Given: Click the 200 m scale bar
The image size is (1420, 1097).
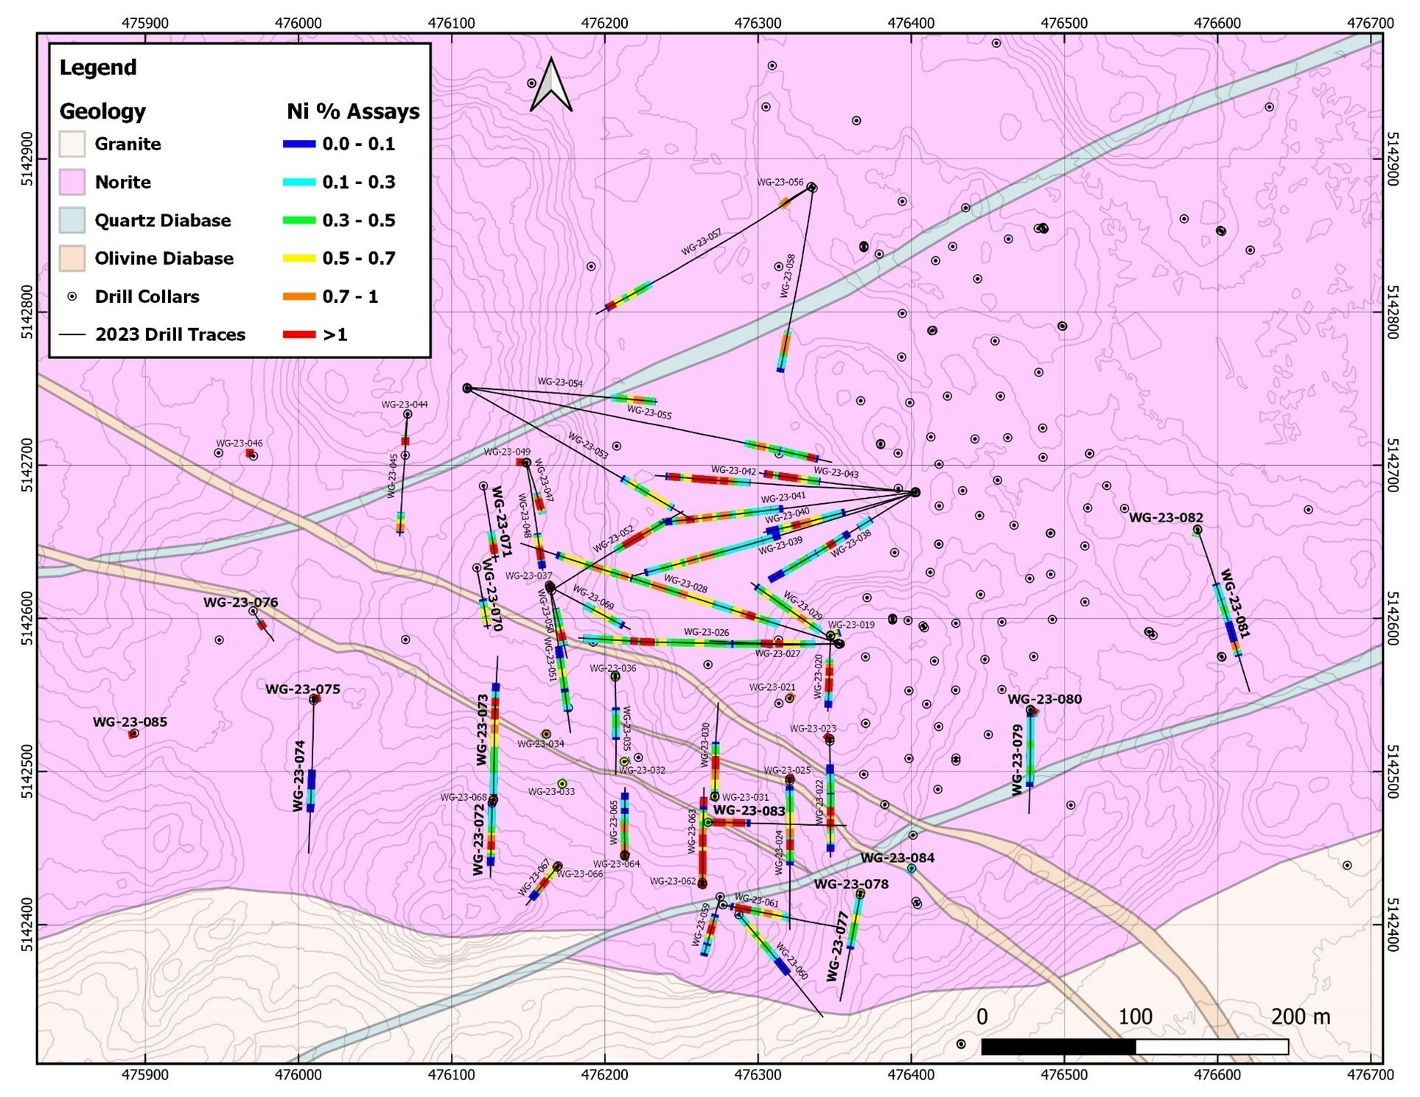Looking at the screenshot, I should 1137,1045.
